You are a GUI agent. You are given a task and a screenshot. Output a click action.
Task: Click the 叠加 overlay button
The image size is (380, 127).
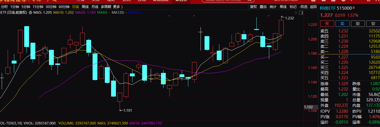(x=263, y=7)
